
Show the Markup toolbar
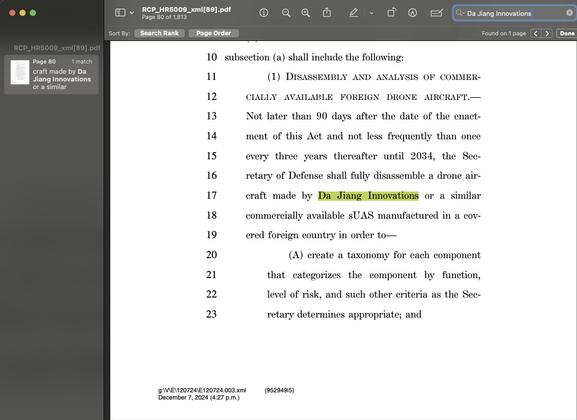click(x=412, y=13)
